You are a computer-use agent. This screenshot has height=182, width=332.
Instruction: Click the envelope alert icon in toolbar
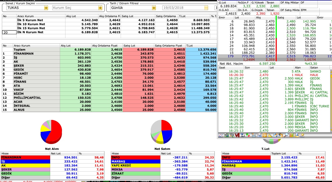[x=297, y=135]
